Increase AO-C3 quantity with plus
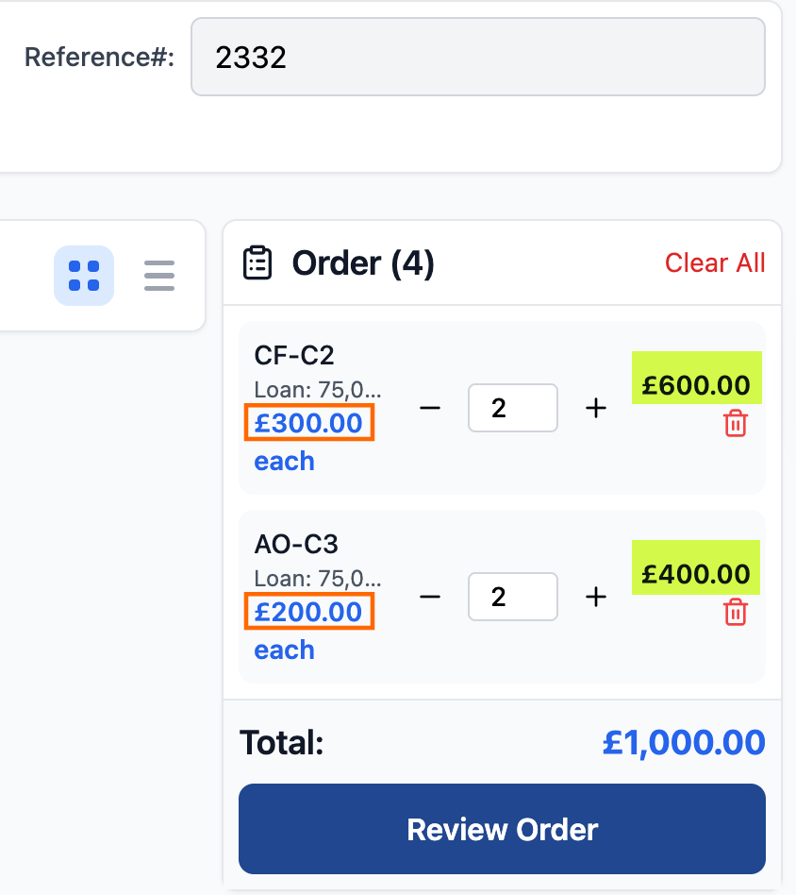Image resolution: width=796 pixels, height=895 pixels. pyautogui.click(x=595, y=597)
